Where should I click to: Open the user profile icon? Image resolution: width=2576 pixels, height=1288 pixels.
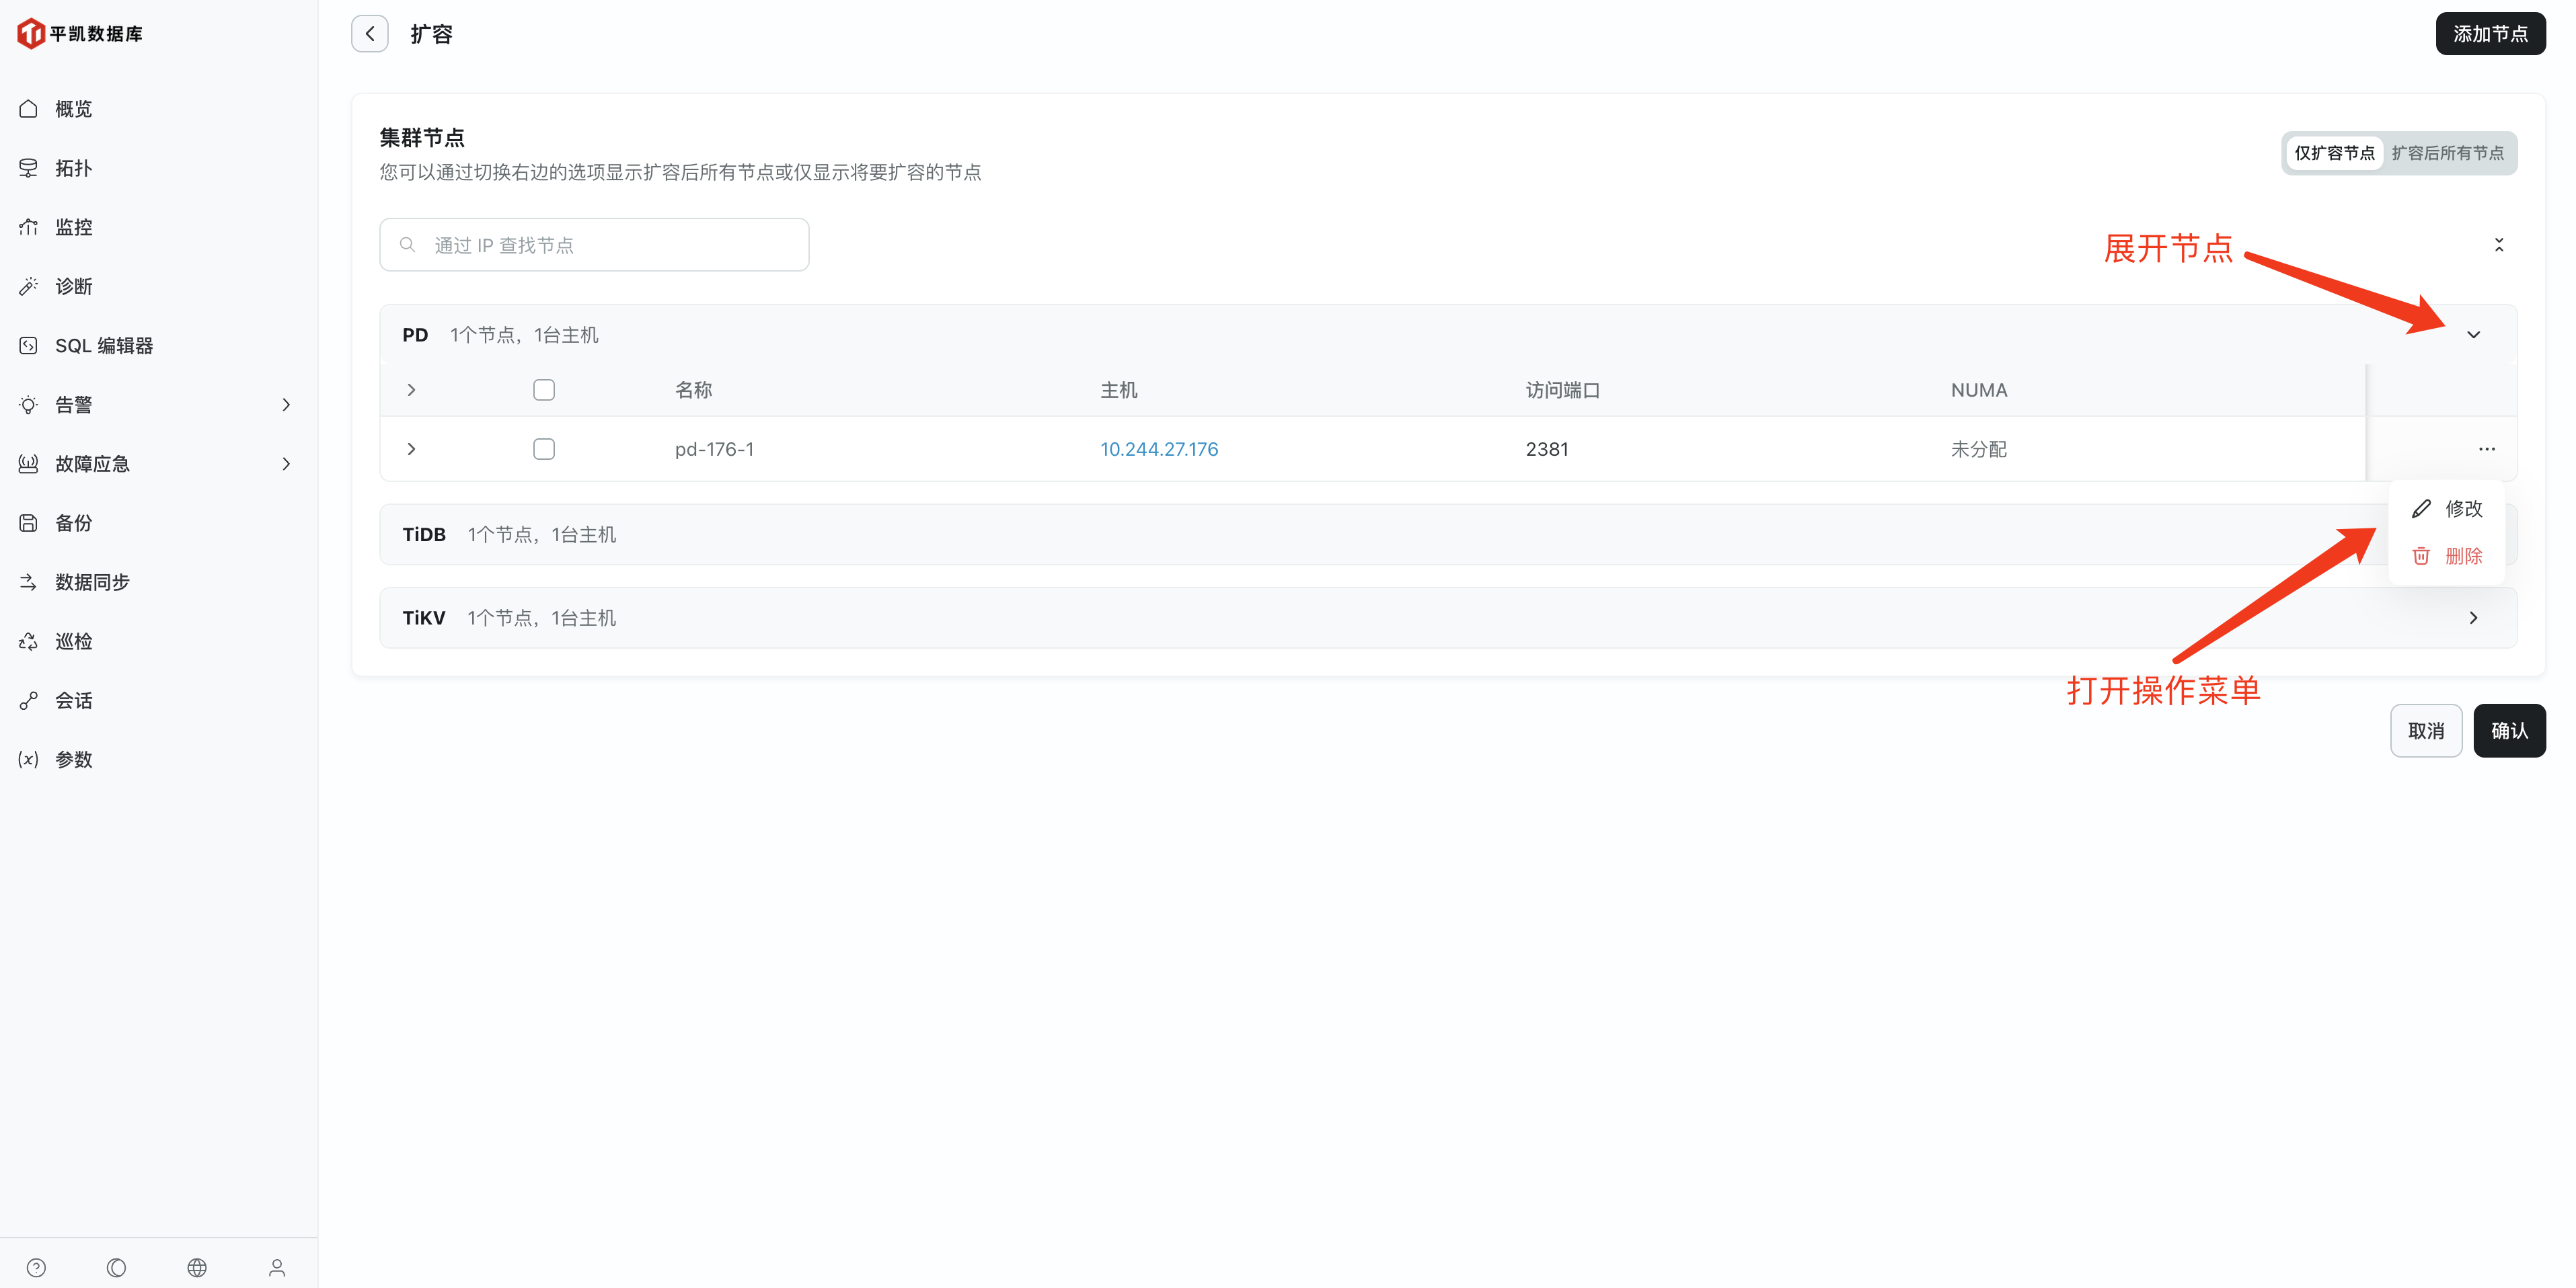click(277, 1267)
